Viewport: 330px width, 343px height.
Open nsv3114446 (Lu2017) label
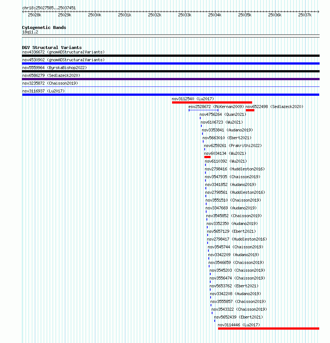(239, 325)
